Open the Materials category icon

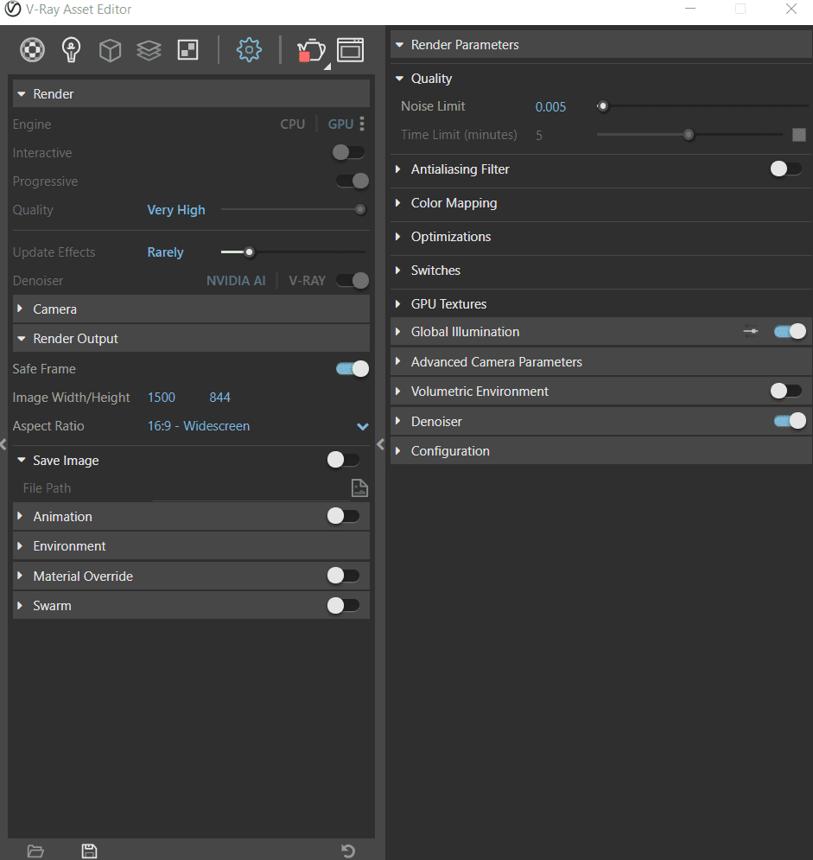coord(33,50)
